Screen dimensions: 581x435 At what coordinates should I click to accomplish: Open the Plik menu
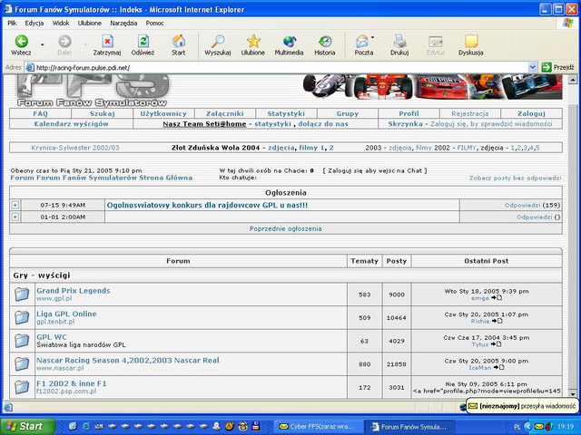(x=12, y=23)
